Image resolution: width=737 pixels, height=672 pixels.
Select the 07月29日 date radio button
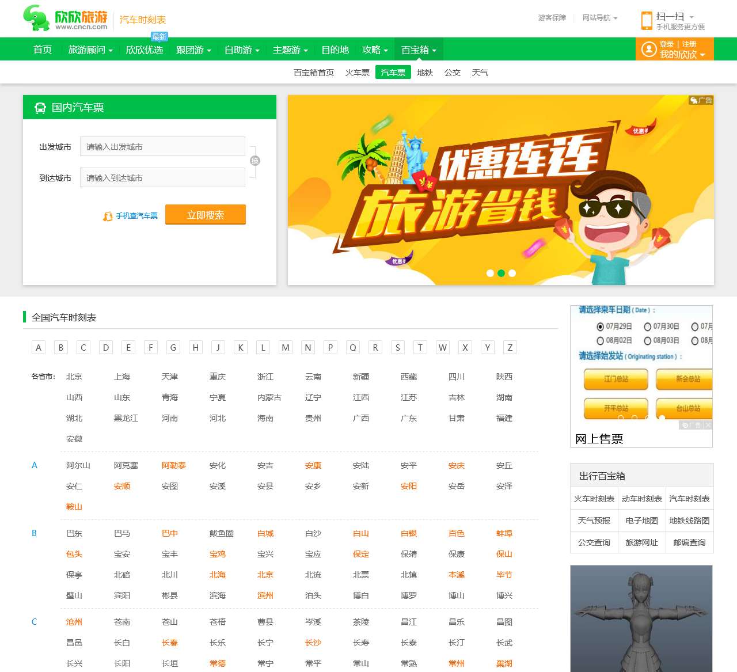601,326
